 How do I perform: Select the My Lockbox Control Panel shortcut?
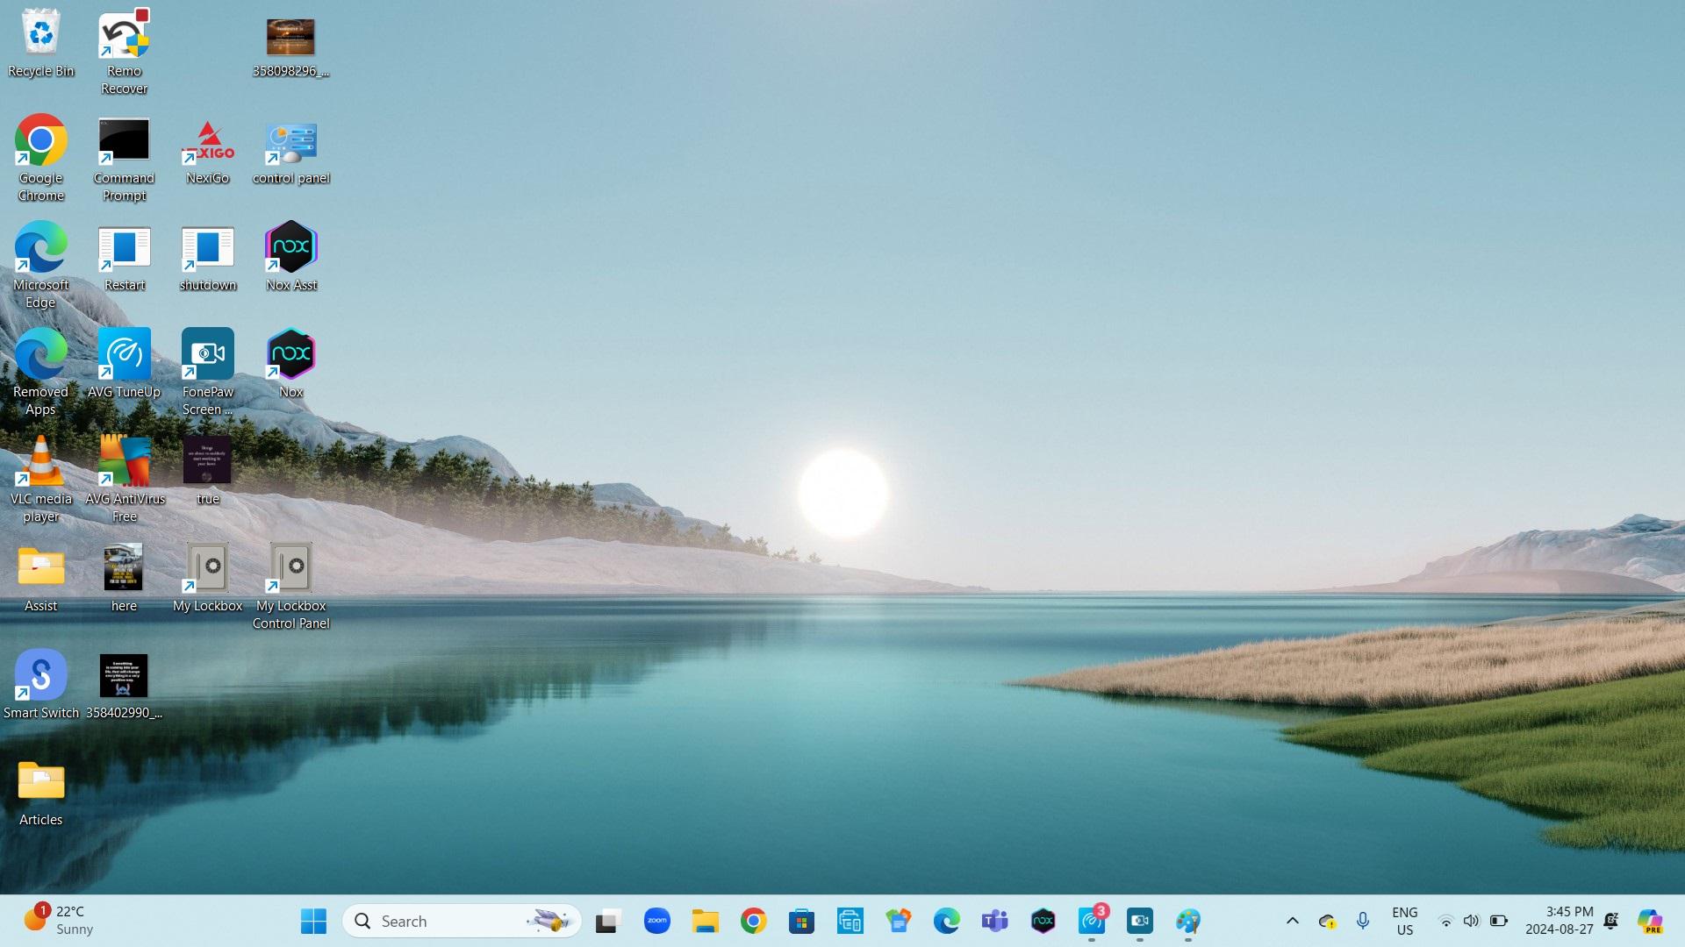[x=290, y=587]
